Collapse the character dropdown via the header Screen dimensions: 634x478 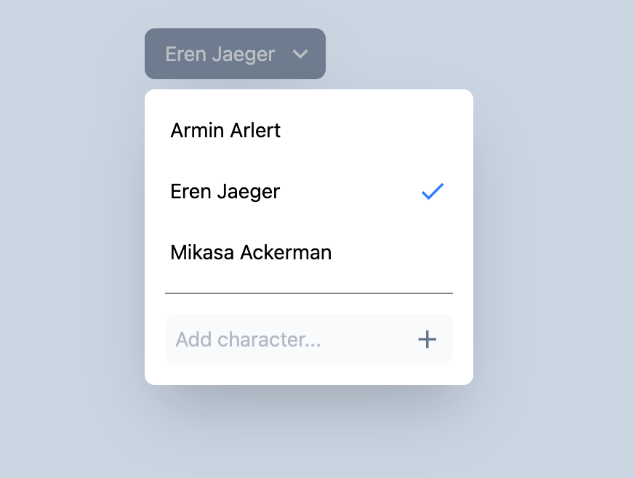point(235,53)
